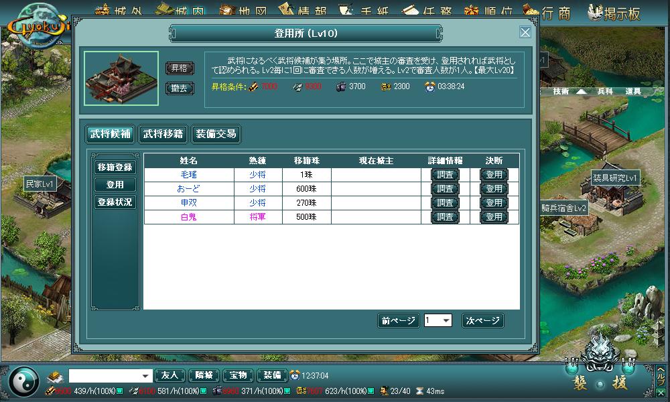Click the orb between 襲 and 援
The height and width of the screenshot is (402, 670).
click(600, 385)
